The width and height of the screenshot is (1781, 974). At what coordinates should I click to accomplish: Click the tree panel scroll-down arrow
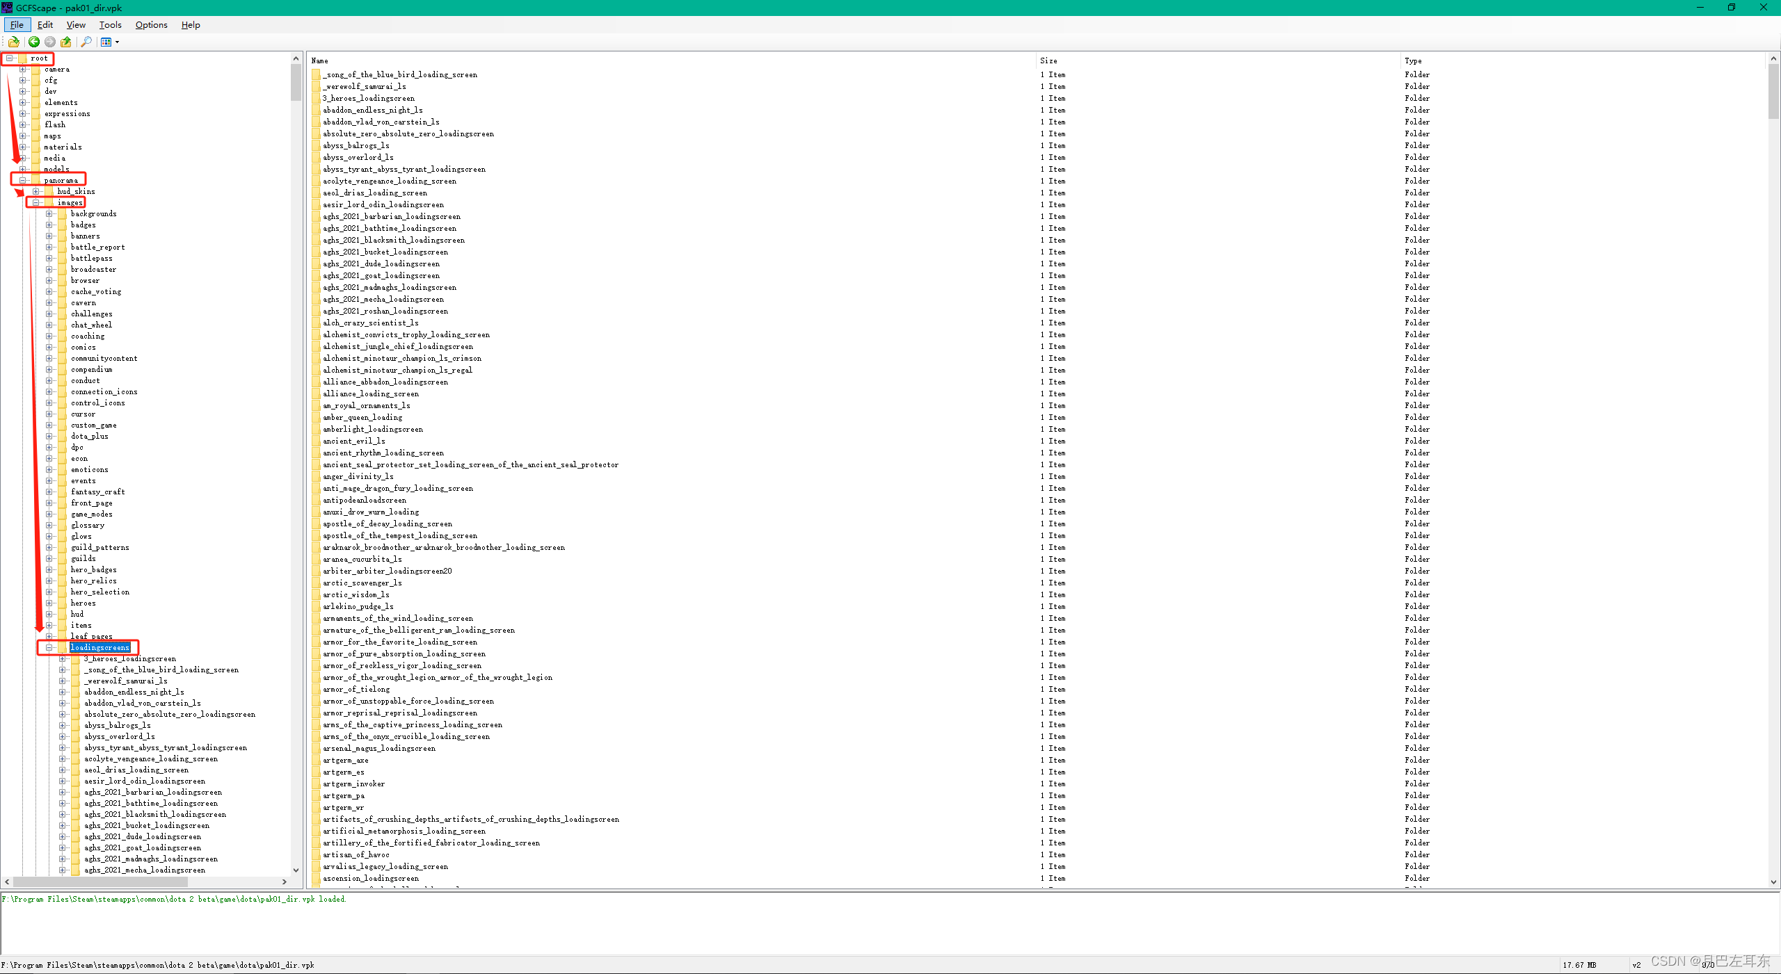(296, 870)
